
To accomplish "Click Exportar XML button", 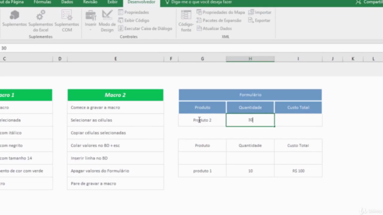I will (259, 20).
